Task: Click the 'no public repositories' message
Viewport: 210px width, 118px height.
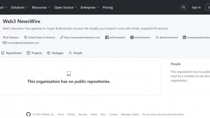Action: pyautogui.click(x=69, y=81)
